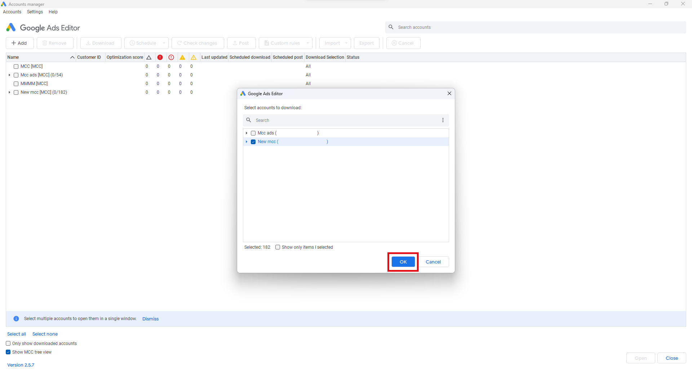692x372 pixels.
Task: Click the Add account button
Action: tap(20, 43)
